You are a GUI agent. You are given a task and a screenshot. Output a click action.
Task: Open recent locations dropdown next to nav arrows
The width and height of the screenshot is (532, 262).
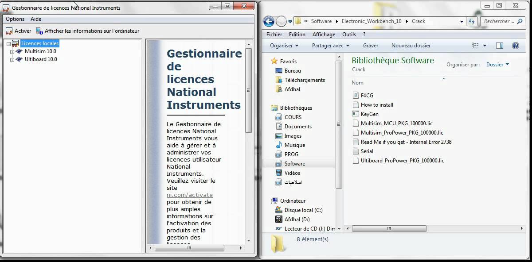pyautogui.click(x=290, y=21)
